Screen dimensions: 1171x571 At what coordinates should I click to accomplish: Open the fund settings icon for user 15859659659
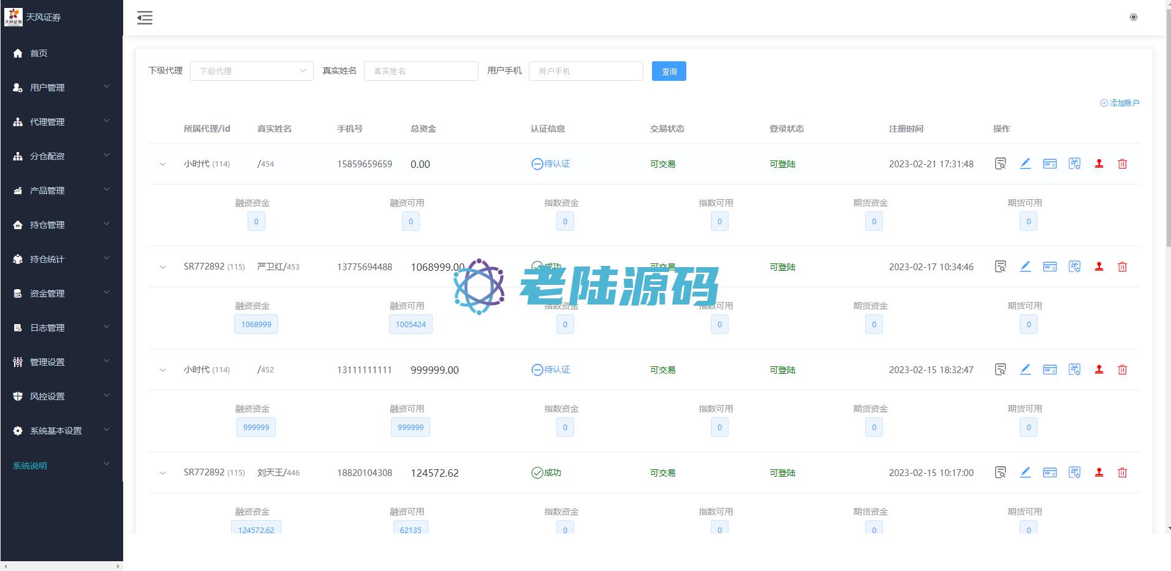(x=1074, y=164)
